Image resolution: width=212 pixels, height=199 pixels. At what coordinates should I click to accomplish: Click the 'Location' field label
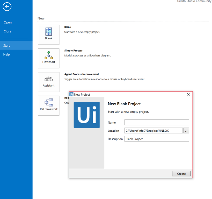(x=113, y=131)
